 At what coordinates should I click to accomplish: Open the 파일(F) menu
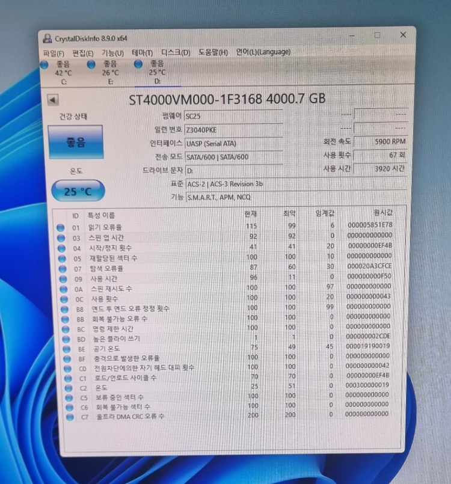click(x=54, y=54)
